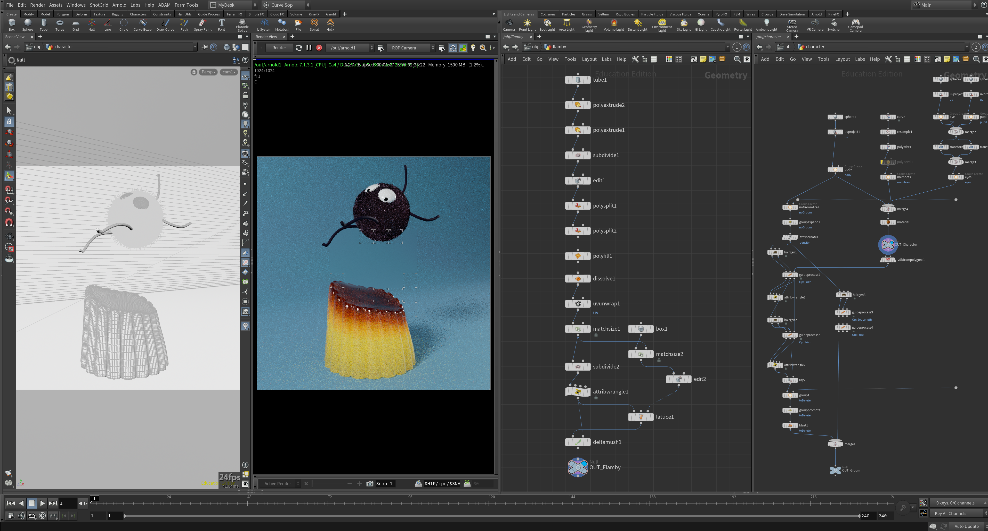Add a Gamepad Camera

[855, 25]
